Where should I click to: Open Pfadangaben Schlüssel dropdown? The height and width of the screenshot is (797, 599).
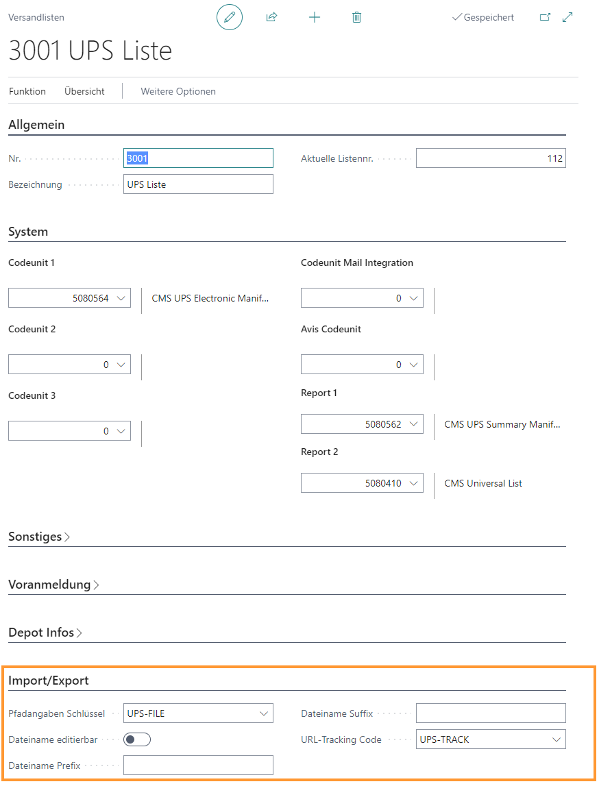264,713
